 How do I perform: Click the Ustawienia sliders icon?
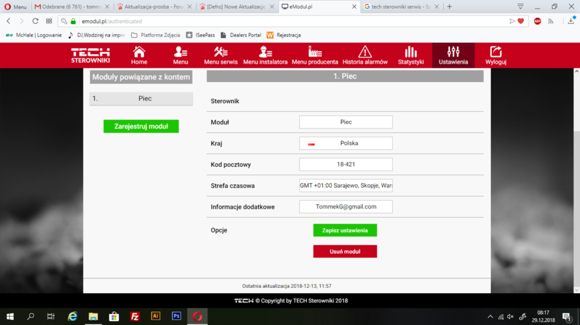(453, 52)
